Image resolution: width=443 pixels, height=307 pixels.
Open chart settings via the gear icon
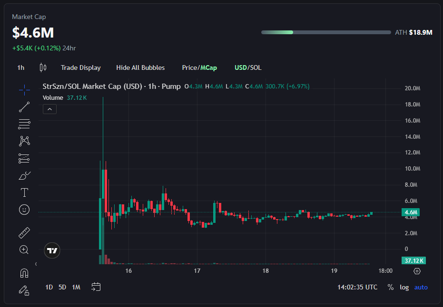tap(417, 270)
